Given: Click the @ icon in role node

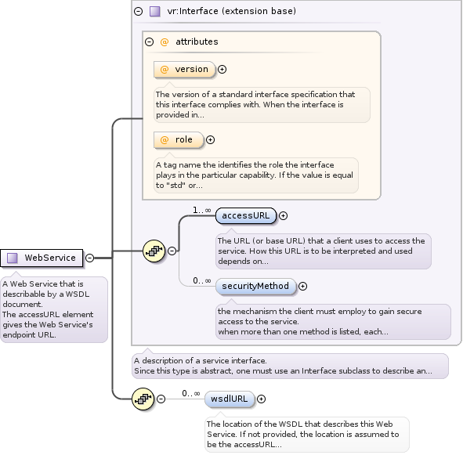Looking at the screenshot, I should [x=165, y=140].
